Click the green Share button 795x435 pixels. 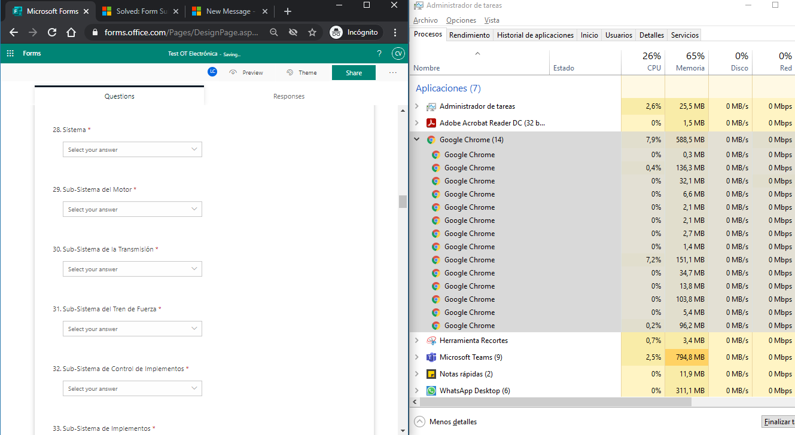pos(354,73)
